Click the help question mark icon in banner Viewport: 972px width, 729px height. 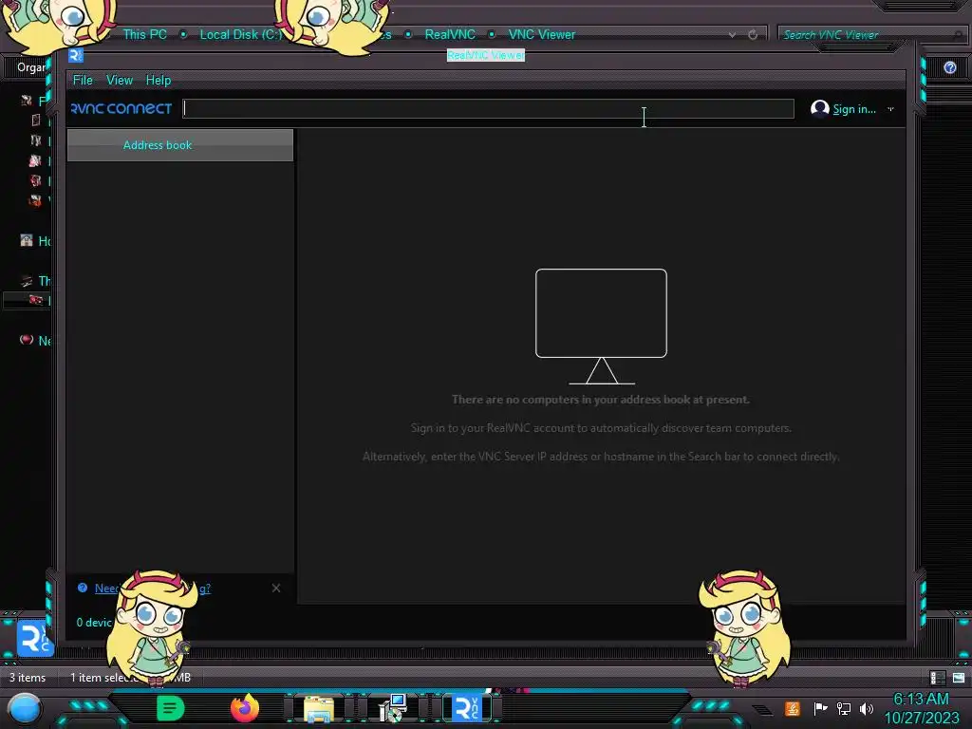tap(83, 588)
